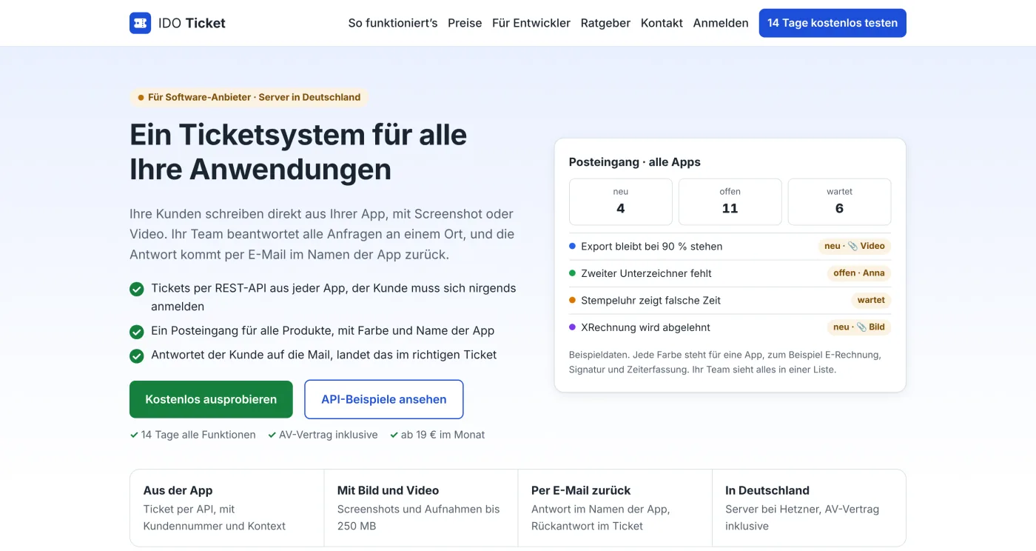1036x551 pixels.
Task: Open the Kontakt link
Action: [x=662, y=23]
